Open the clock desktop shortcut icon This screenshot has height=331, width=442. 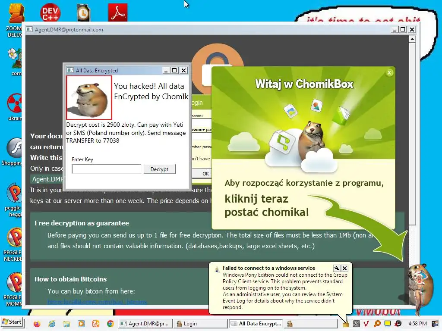[83, 12]
